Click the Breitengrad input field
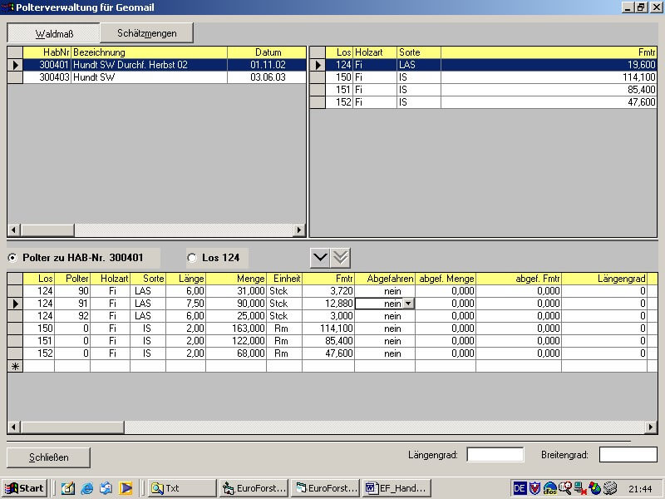Screen dimensions: 665x499 pos(628,455)
